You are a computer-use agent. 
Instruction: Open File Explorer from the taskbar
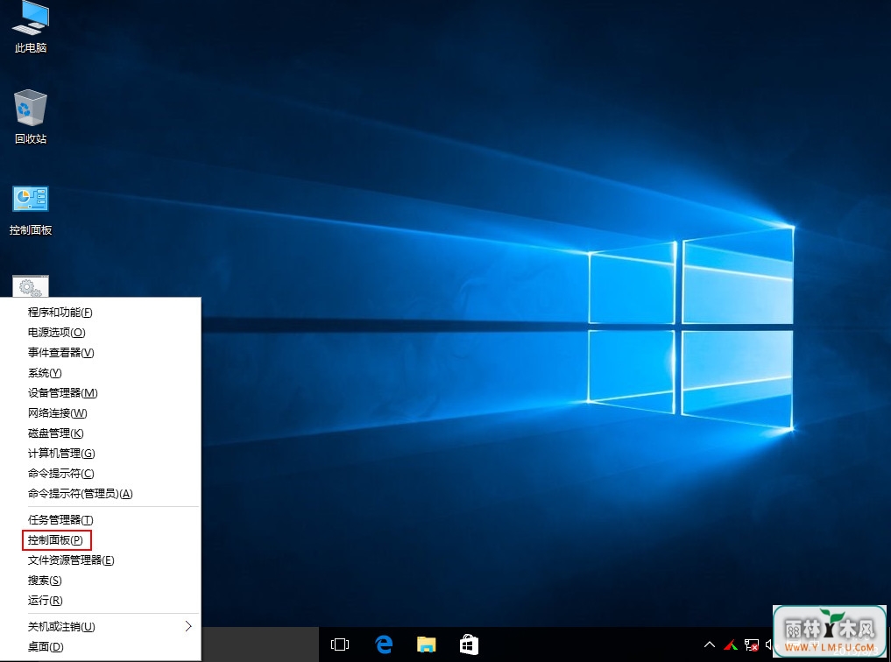426,644
